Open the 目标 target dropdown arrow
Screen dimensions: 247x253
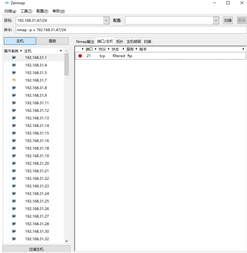click(x=106, y=20)
